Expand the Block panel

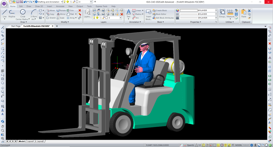point(160,22)
